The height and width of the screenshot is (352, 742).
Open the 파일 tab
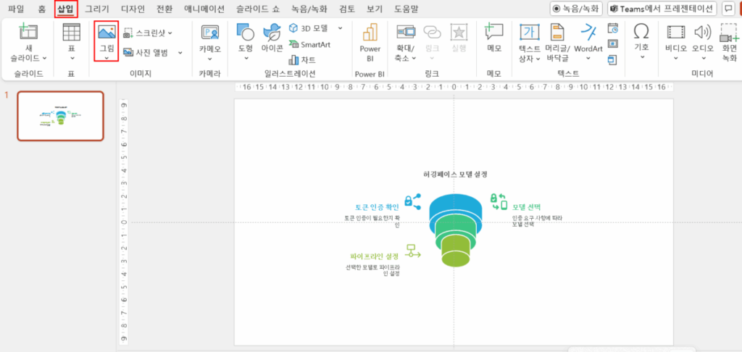point(16,9)
